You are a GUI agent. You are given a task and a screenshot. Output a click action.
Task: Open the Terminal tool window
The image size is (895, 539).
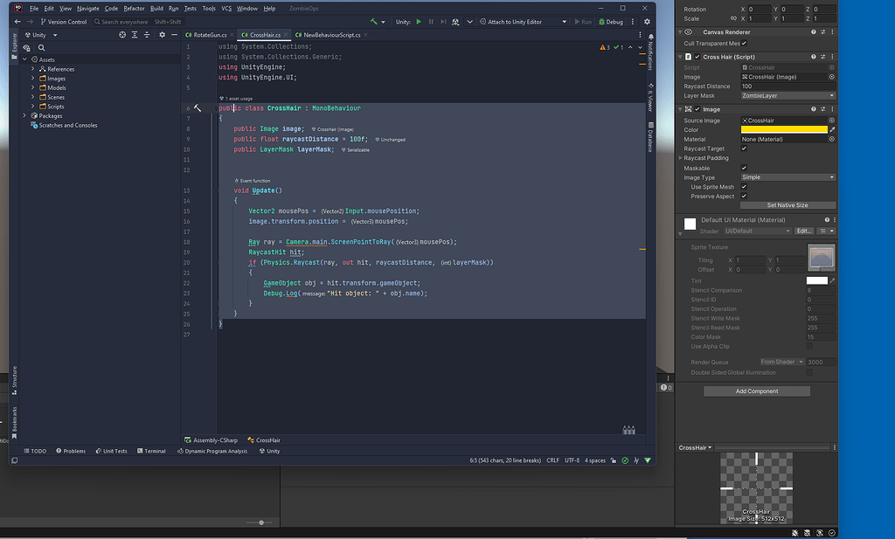[150, 451]
